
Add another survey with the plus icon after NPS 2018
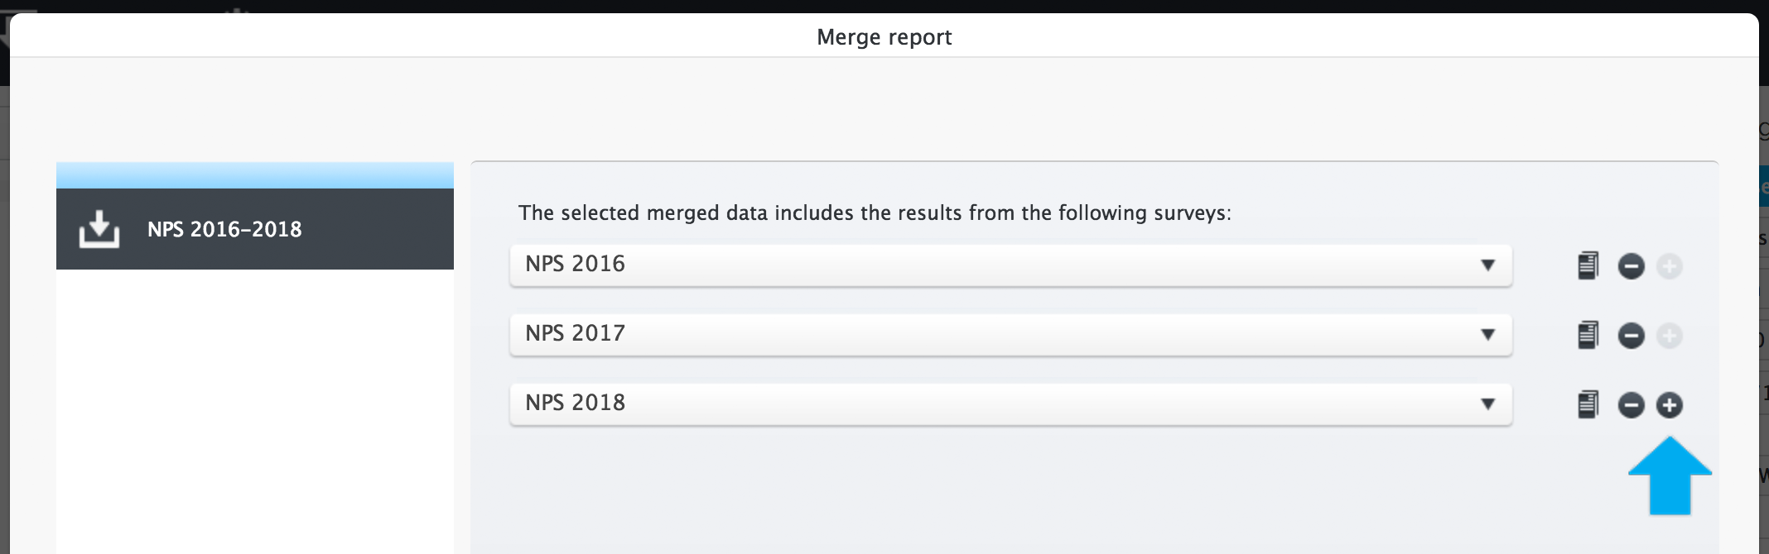pos(1669,405)
